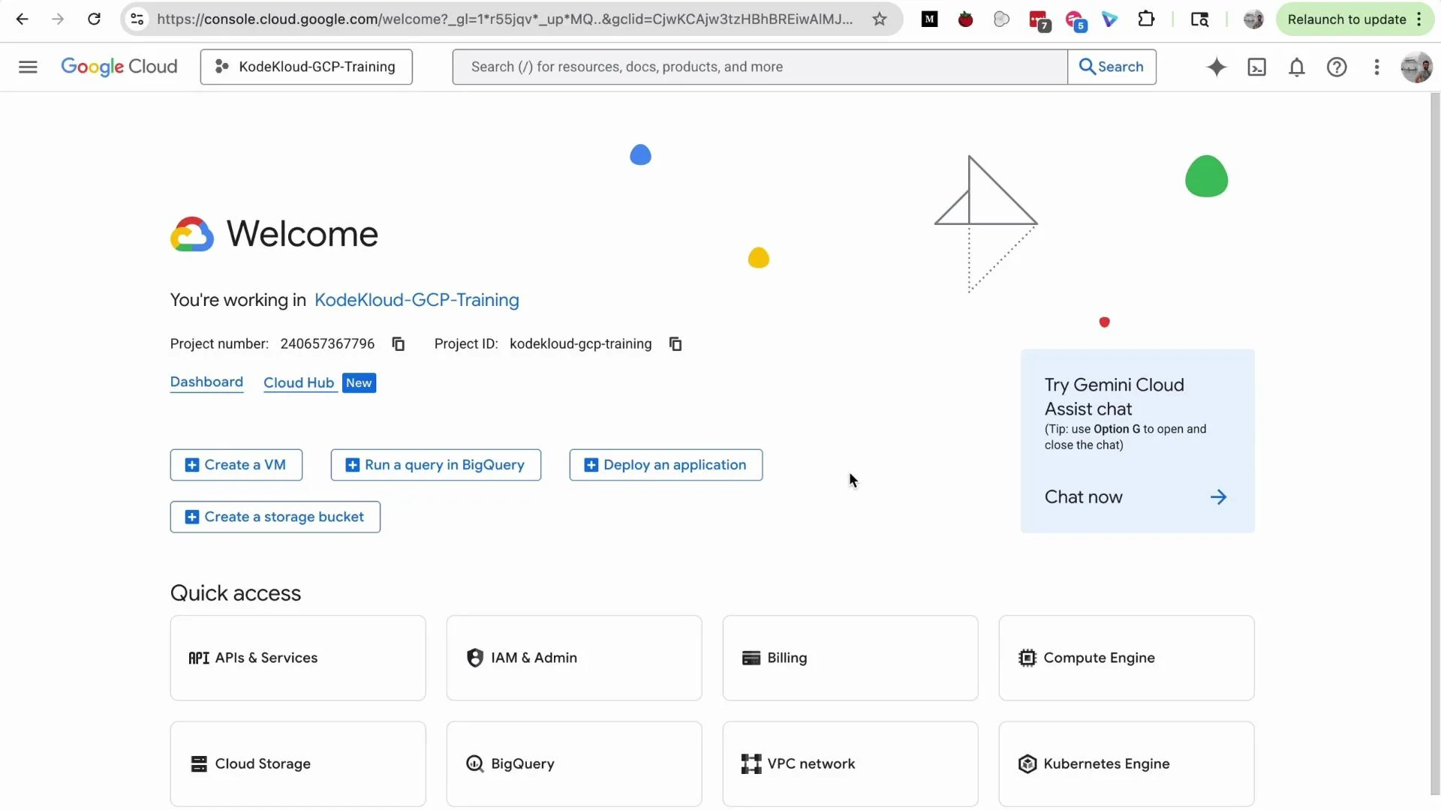Go back in the browser

point(23,19)
